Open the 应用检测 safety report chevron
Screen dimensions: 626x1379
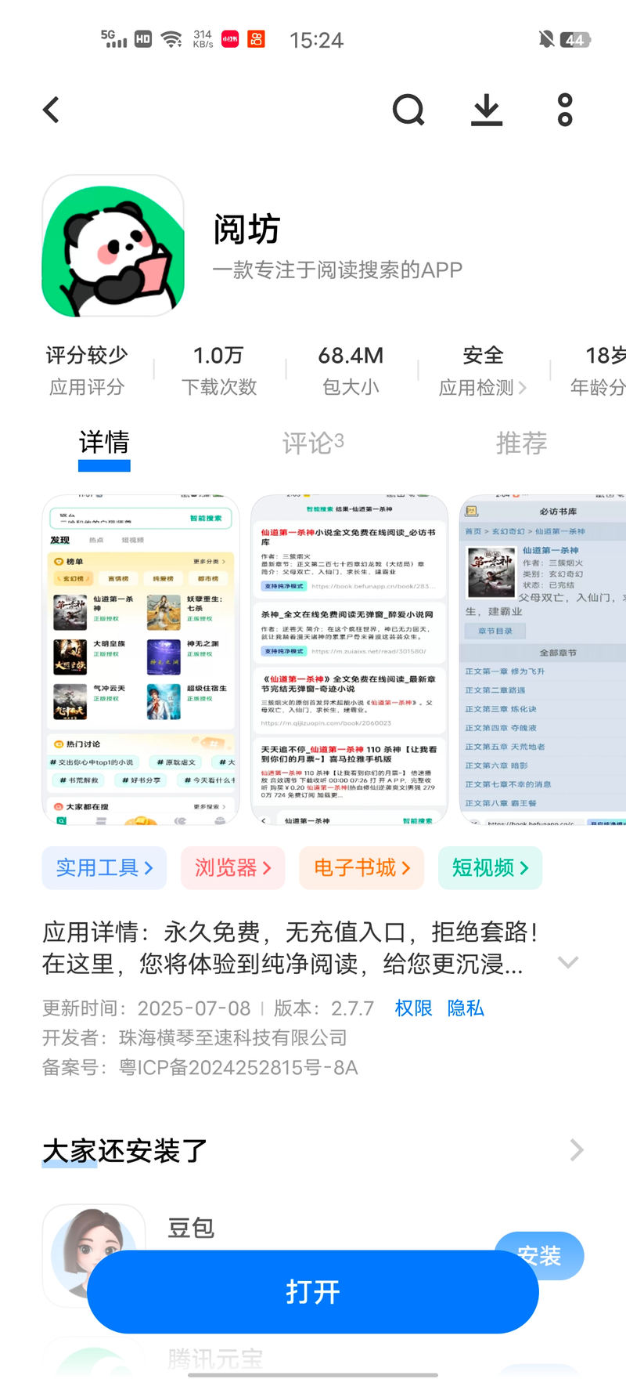(522, 388)
